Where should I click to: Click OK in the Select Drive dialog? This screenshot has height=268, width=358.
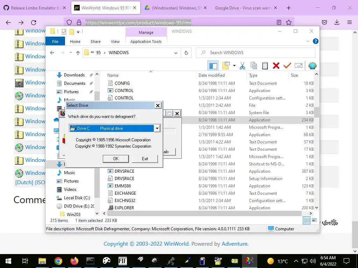(x=116, y=159)
